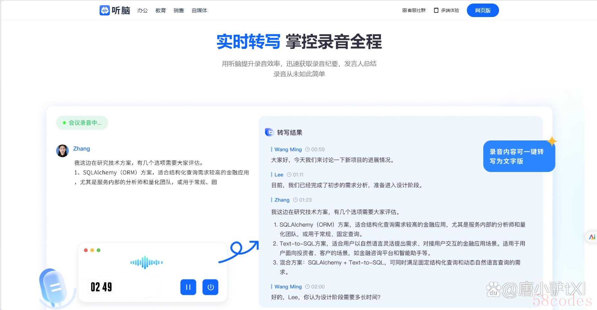Screen dimensions: 597x310
Task: Click speaker name Lee at 01:11
Action: pyautogui.click(x=279, y=175)
